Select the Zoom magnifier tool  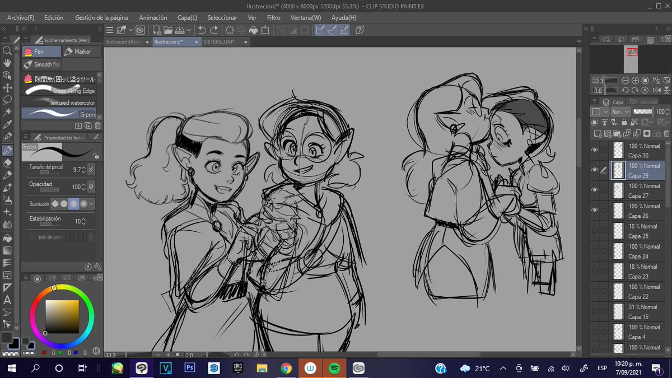7,51
